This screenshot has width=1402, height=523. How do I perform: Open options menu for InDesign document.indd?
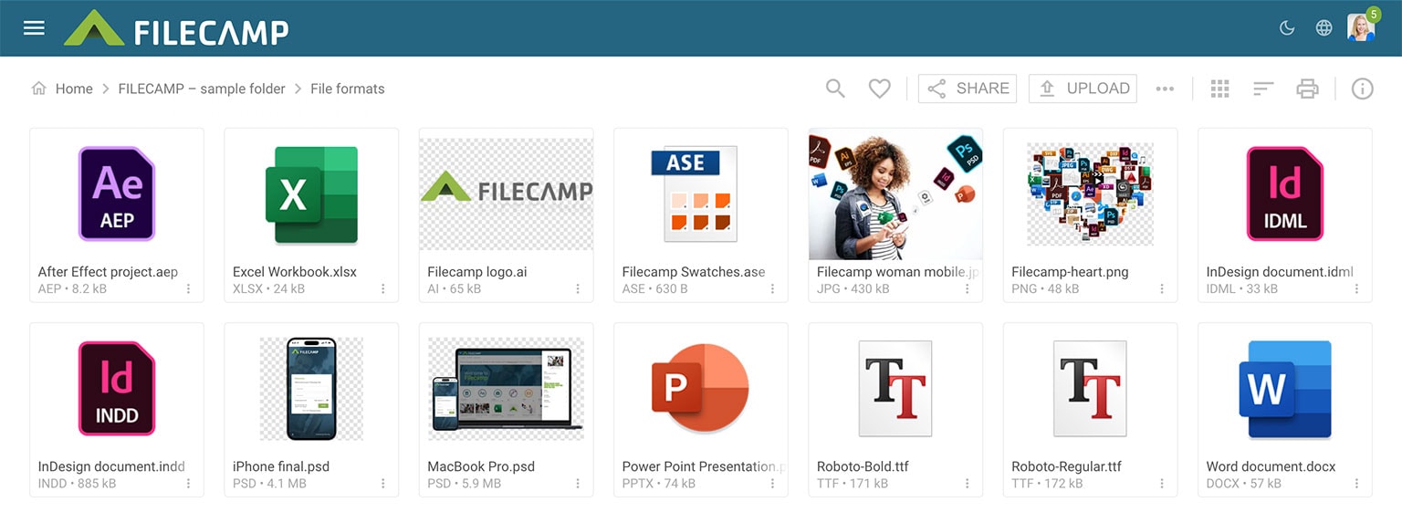click(x=189, y=483)
